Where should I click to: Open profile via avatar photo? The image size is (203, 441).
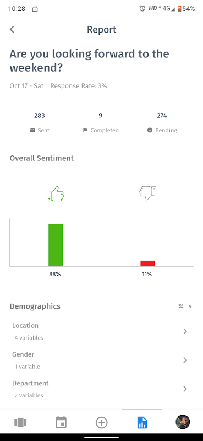pos(183,422)
